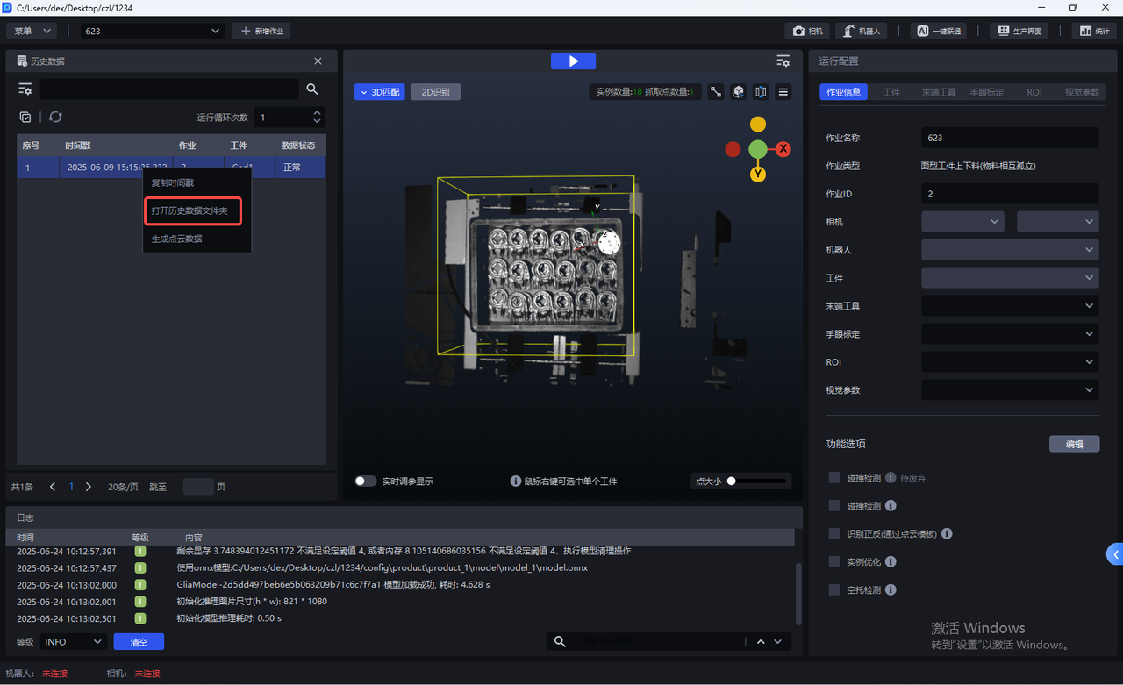
Task: Open the log level INFO dropdown
Action: click(x=74, y=642)
